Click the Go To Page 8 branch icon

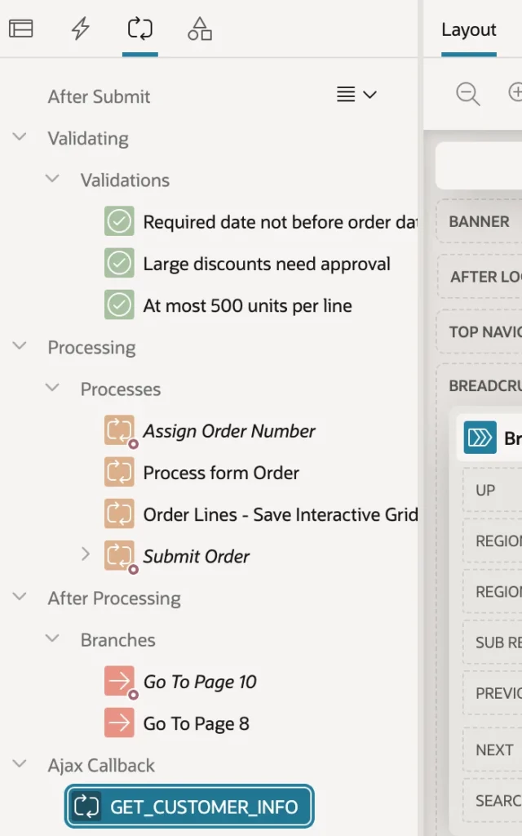click(x=119, y=723)
